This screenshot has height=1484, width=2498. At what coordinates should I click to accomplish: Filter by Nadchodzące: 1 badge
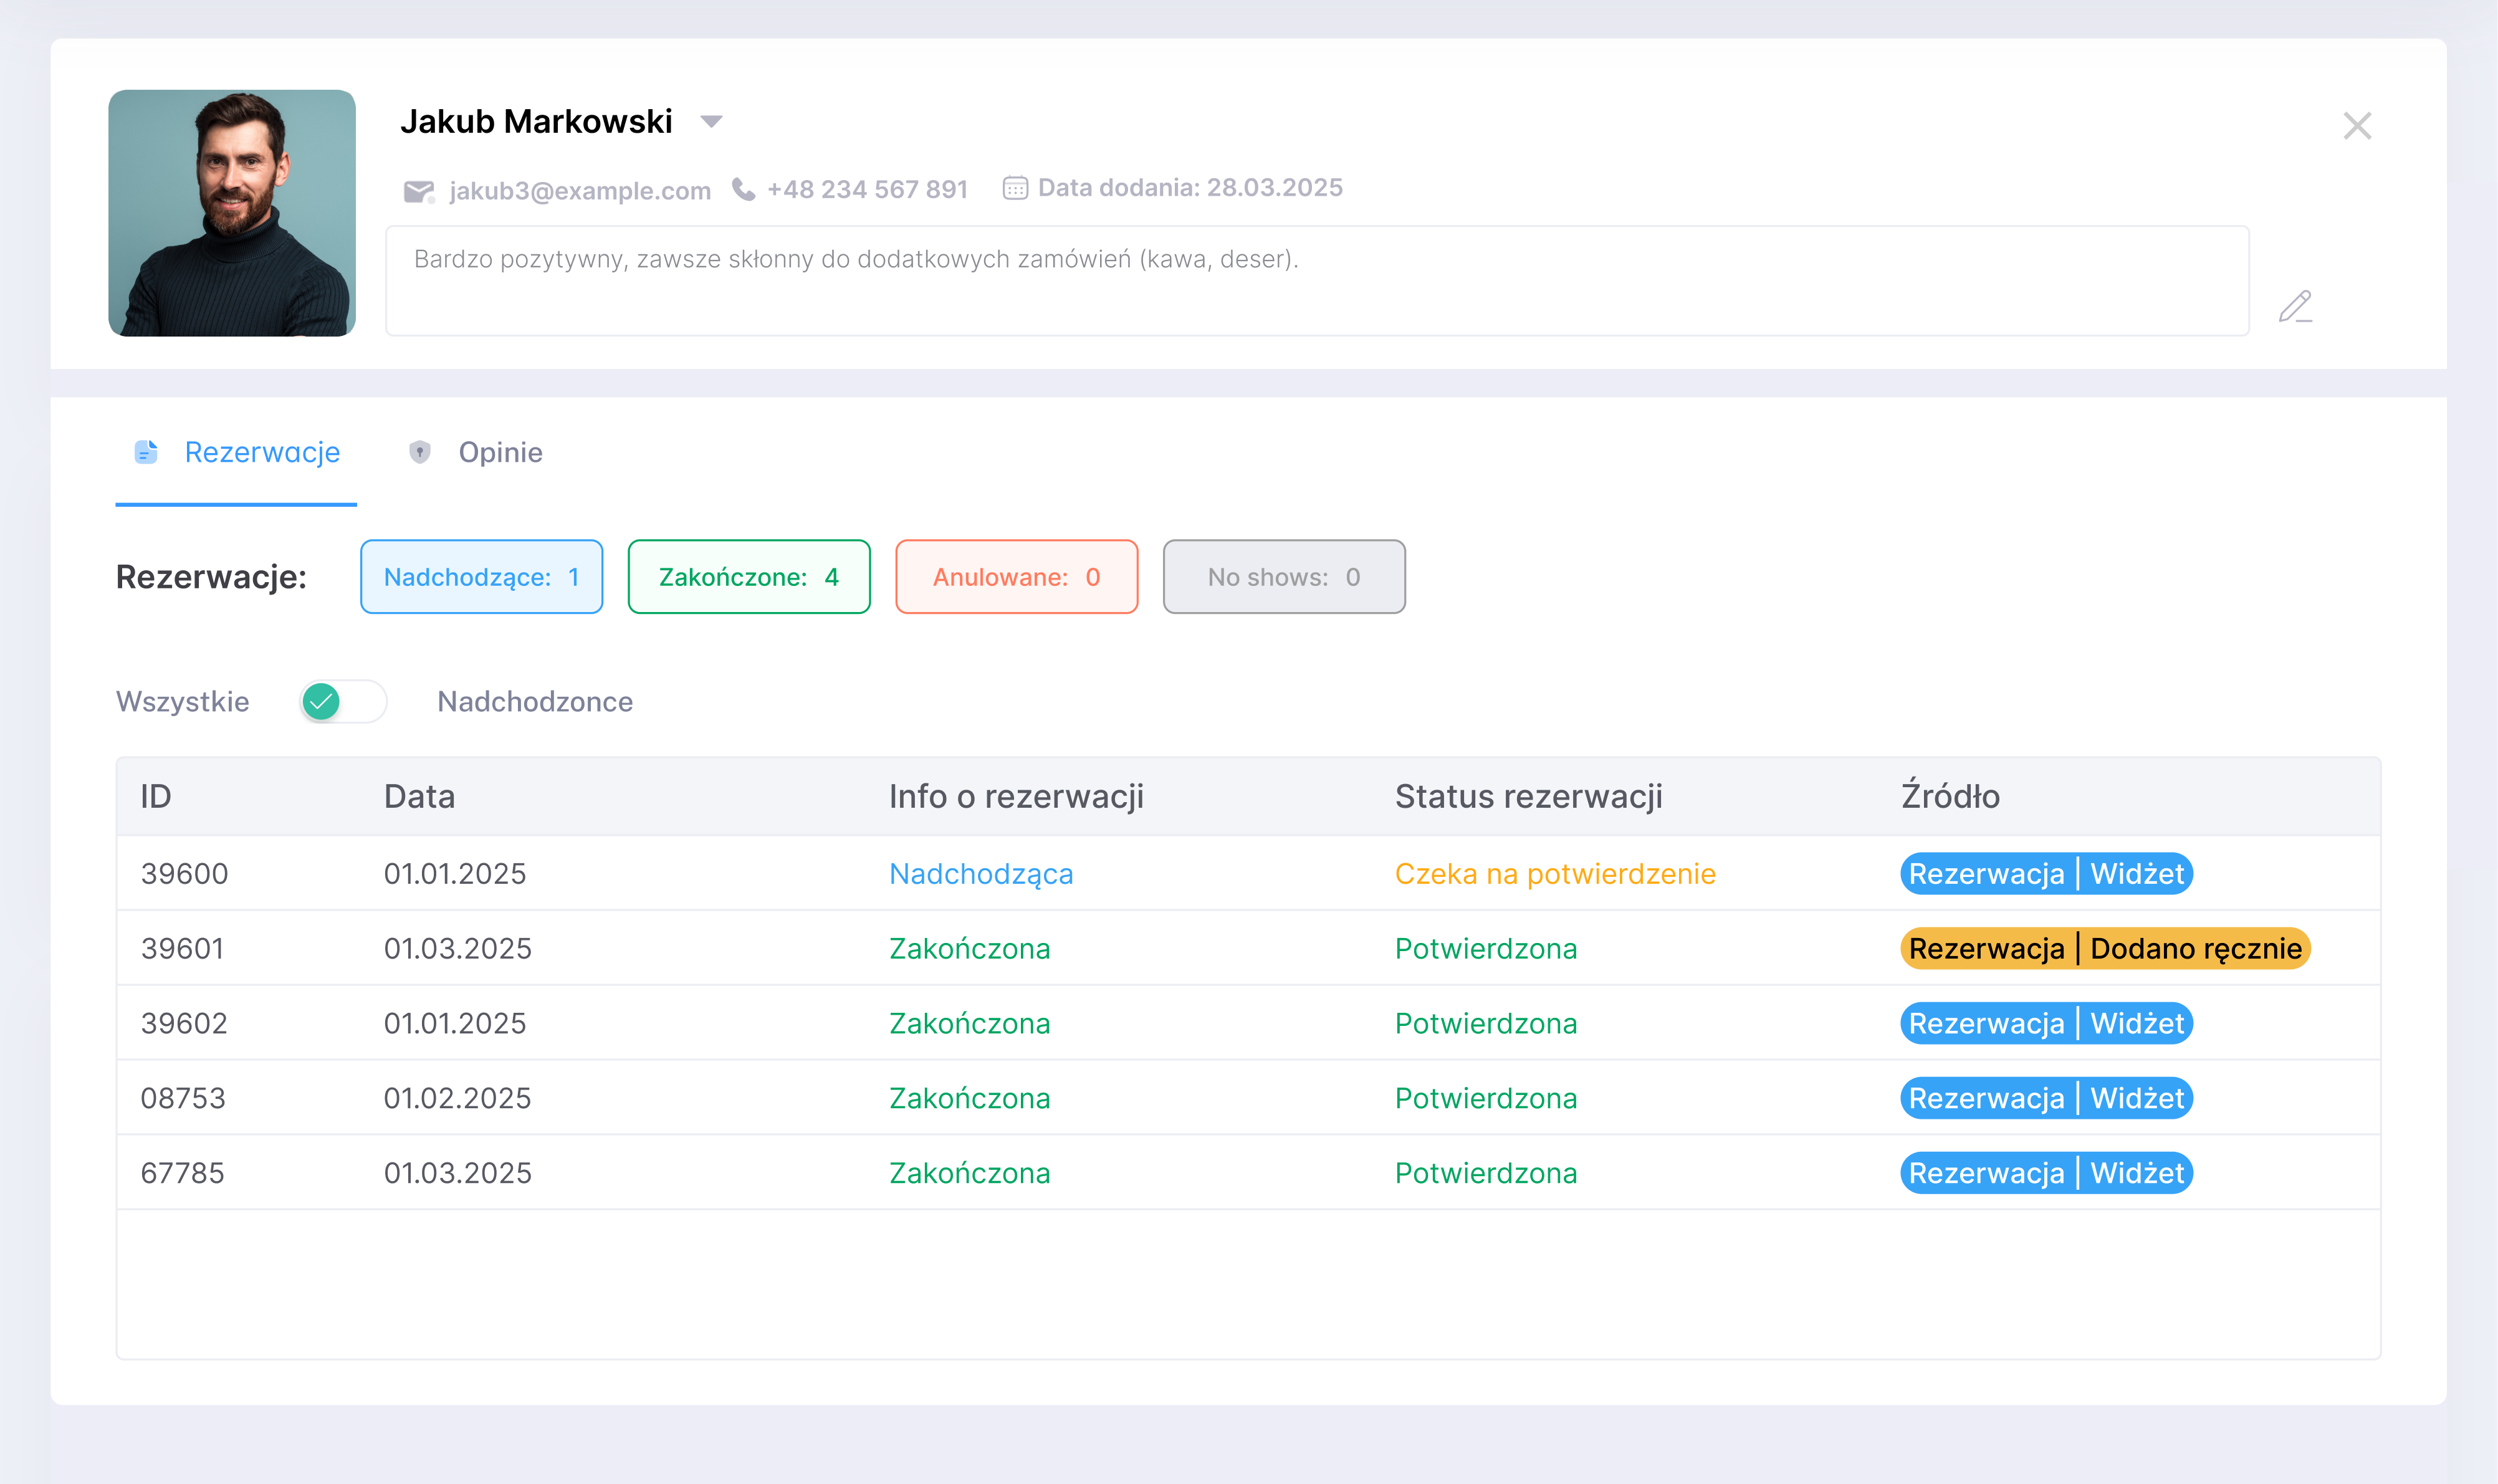(x=481, y=577)
